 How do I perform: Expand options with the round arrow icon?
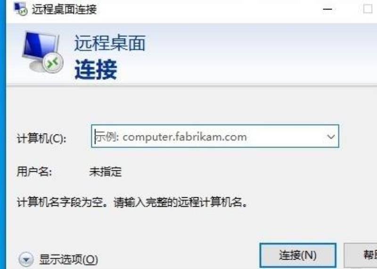tap(26, 260)
